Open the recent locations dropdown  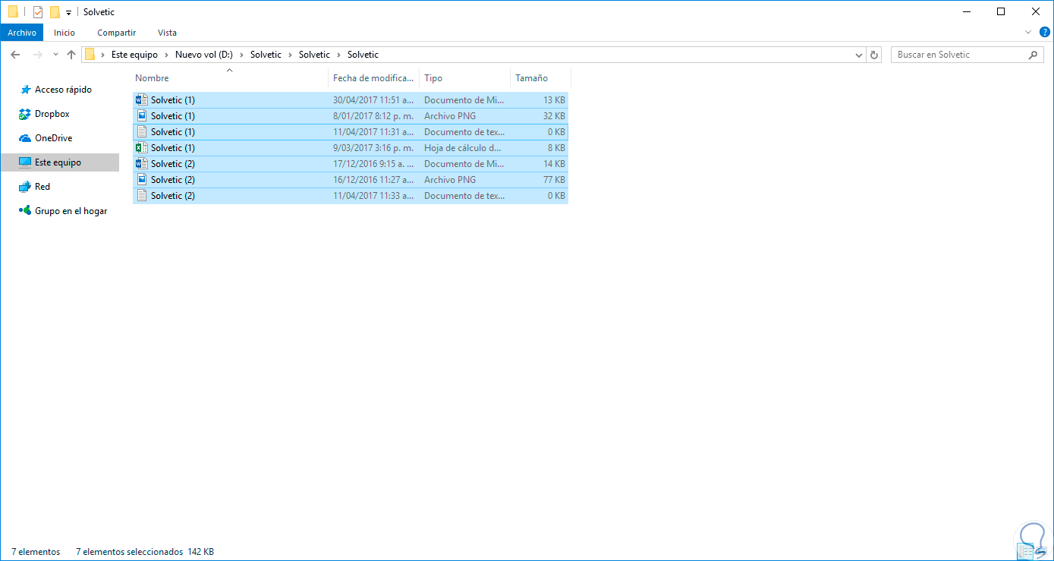point(55,55)
